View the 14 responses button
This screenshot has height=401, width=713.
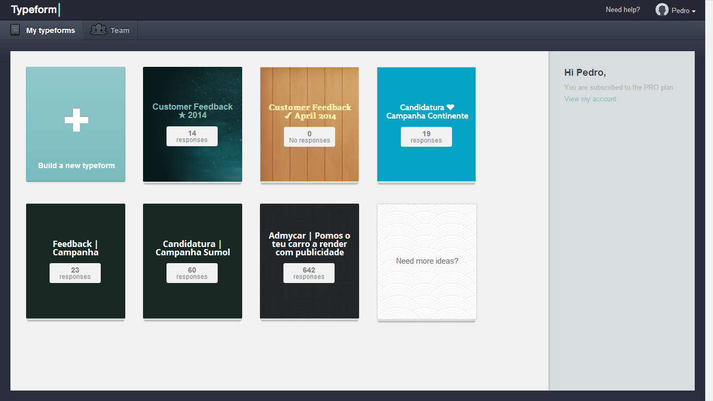[x=192, y=136]
